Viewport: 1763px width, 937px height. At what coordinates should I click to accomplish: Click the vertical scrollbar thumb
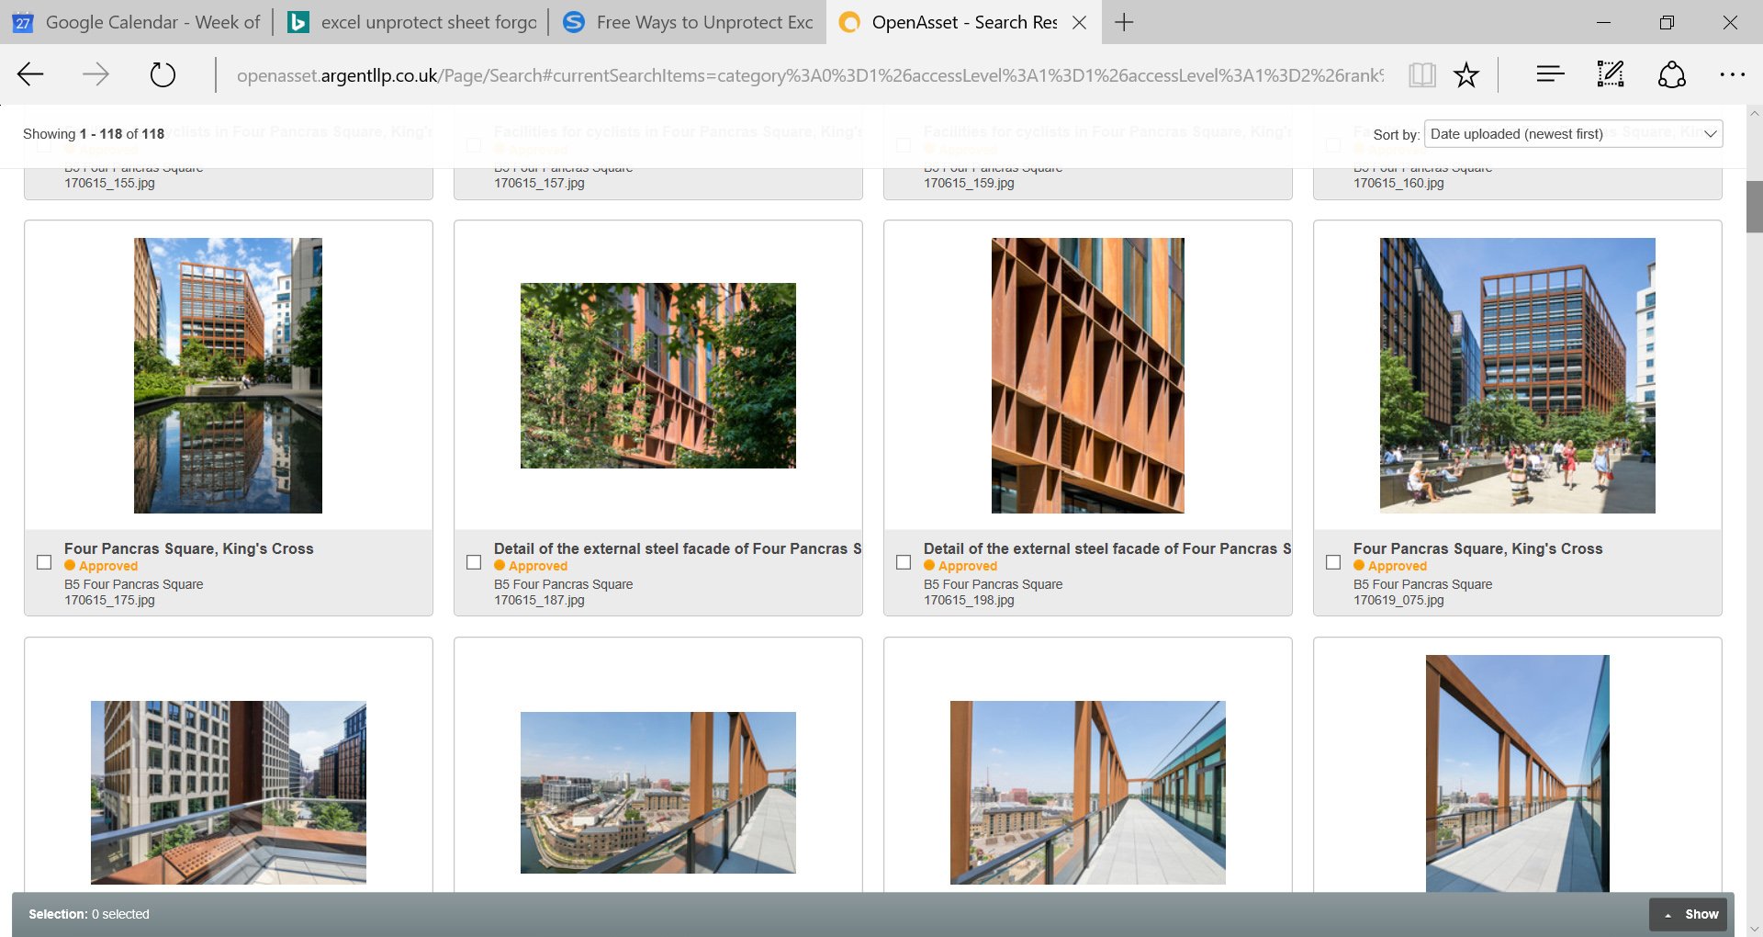pos(1754,207)
